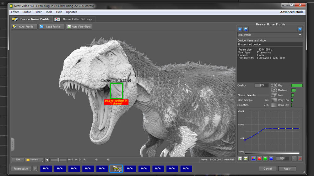Open the Effect menu
The width and height of the screenshot is (314, 176).
(x=15, y=12)
